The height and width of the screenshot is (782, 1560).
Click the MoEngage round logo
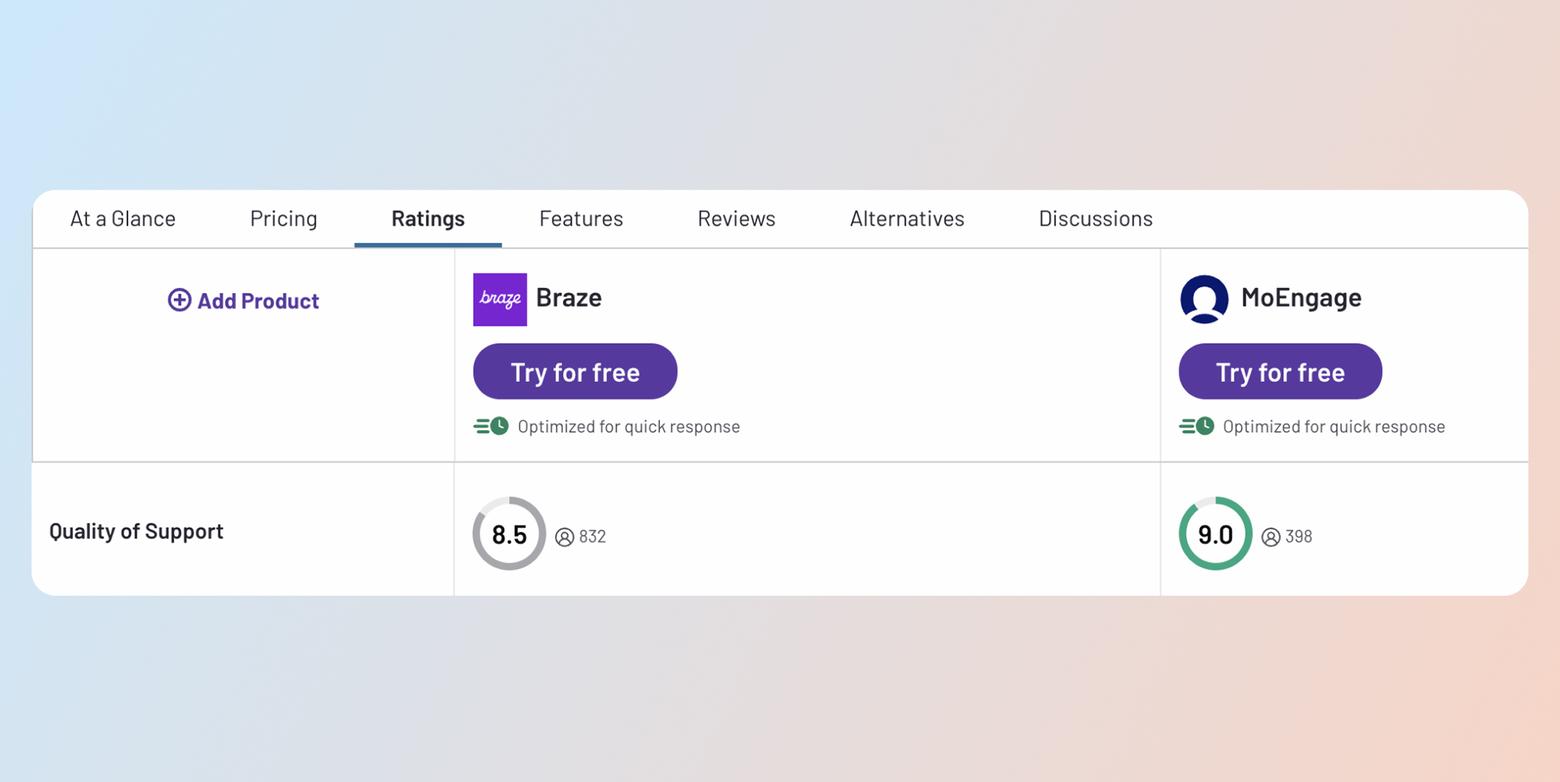(1204, 299)
